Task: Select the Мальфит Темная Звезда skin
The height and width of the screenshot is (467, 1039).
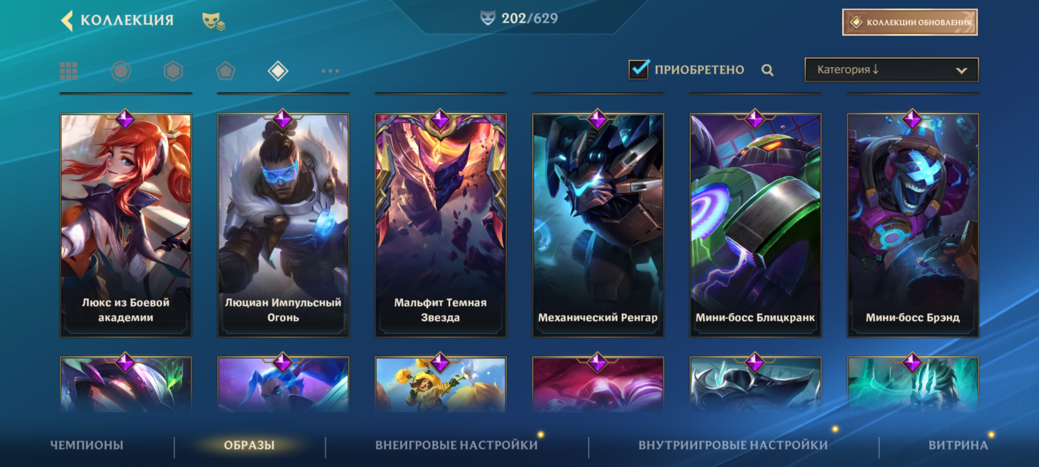Action: click(x=440, y=225)
